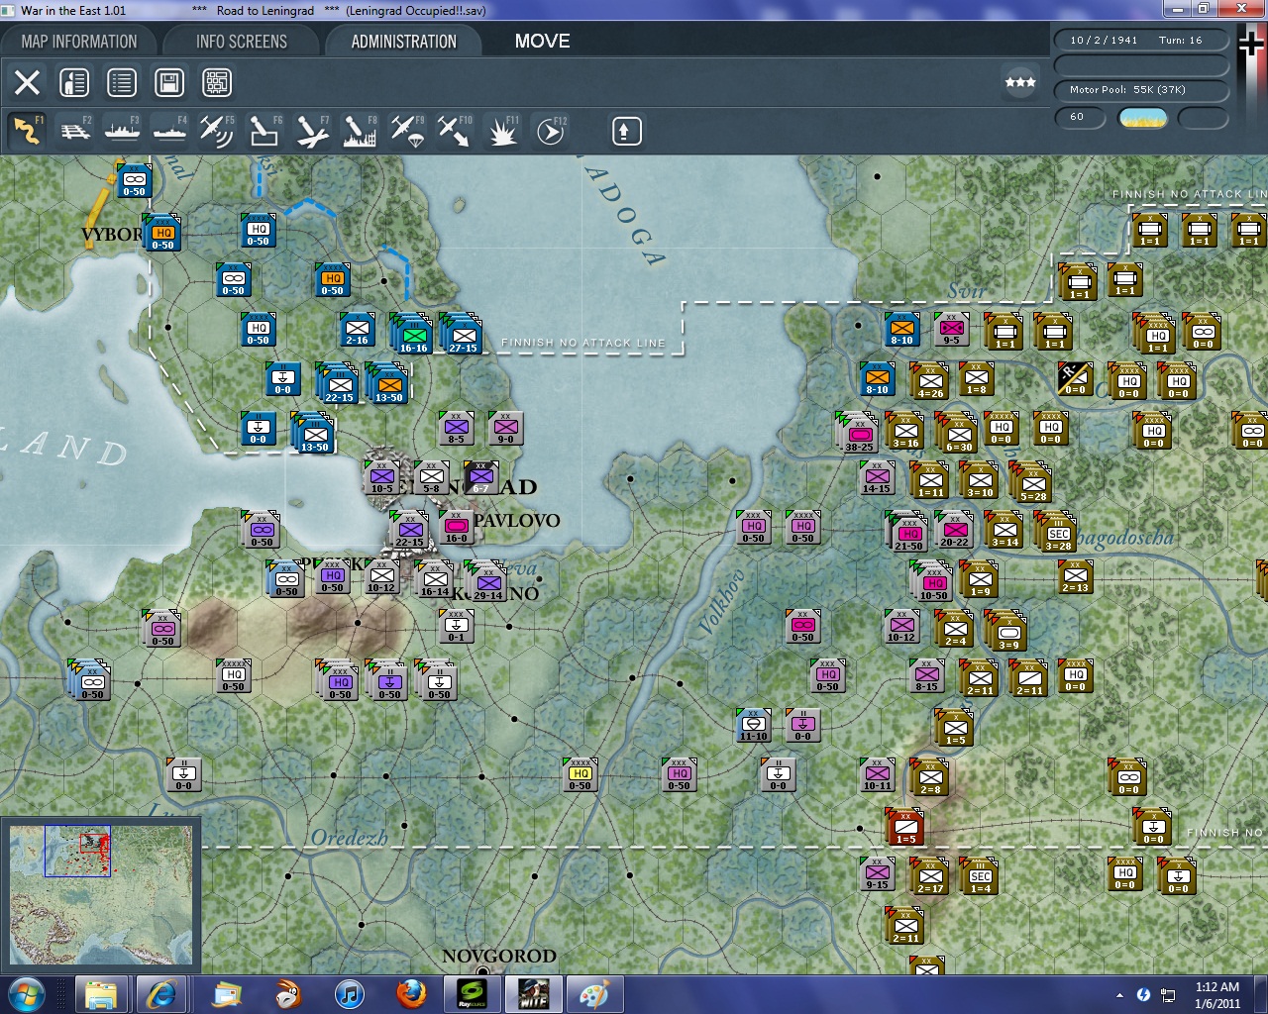Click the X icon in the Administration toolbar
This screenshot has width=1268, height=1014.
click(x=27, y=82)
